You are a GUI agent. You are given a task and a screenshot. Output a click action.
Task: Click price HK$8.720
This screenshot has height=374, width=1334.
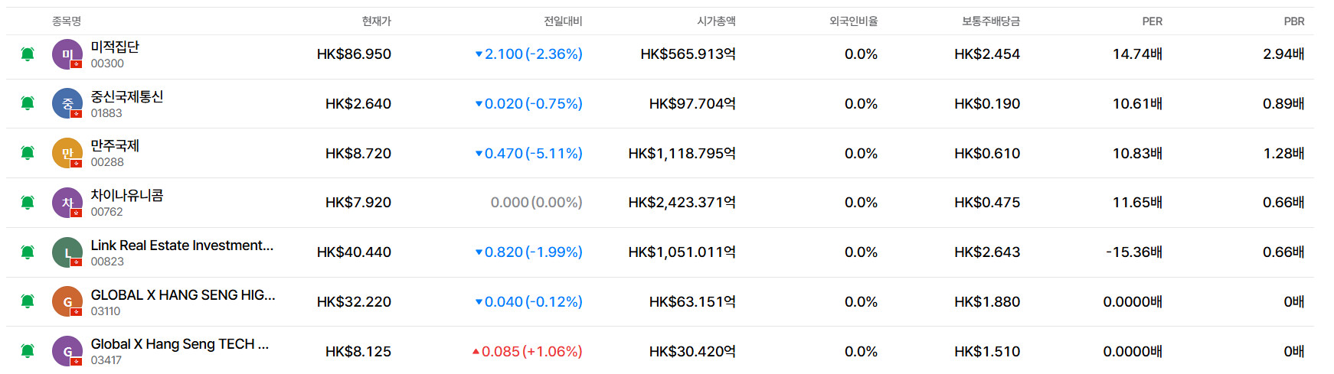point(358,154)
